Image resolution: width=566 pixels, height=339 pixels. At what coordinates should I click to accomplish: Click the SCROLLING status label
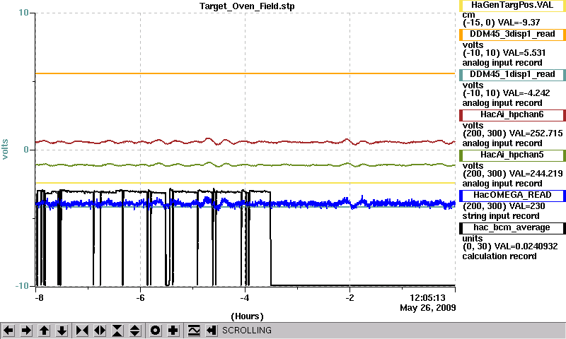(247, 331)
